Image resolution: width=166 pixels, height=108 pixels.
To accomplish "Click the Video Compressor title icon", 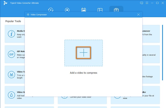I will click(28, 14).
